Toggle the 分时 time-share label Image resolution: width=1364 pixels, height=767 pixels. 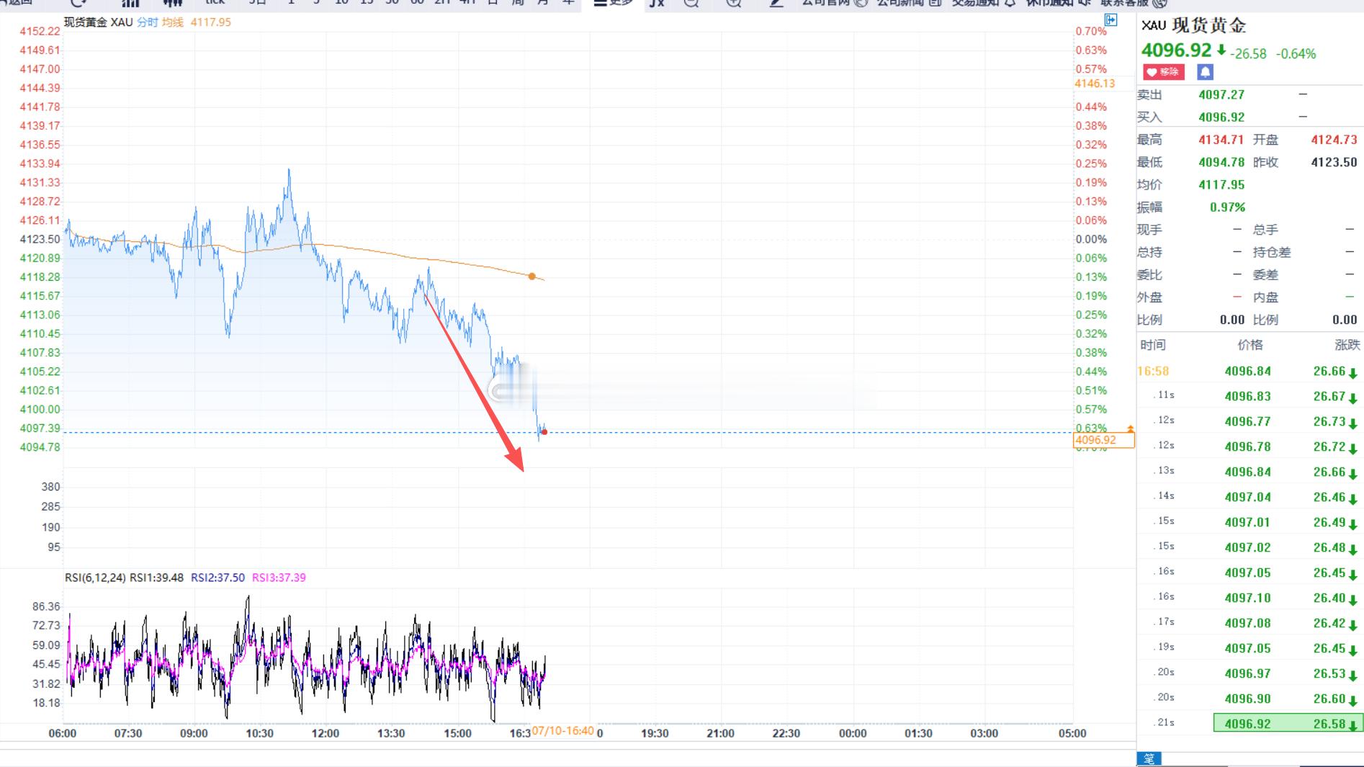[148, 22]
